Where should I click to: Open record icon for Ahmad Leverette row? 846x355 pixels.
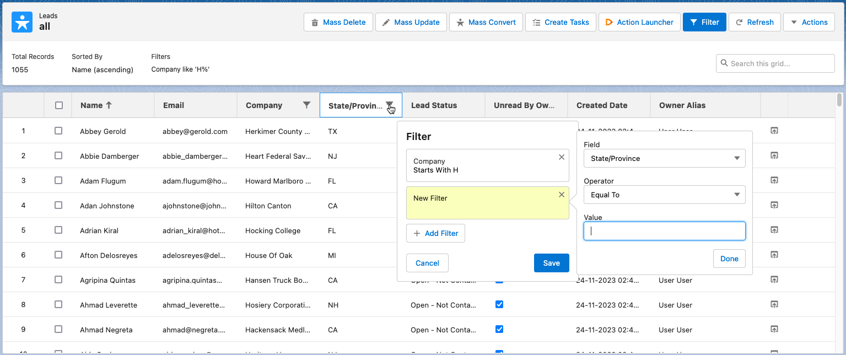(774, 304)
